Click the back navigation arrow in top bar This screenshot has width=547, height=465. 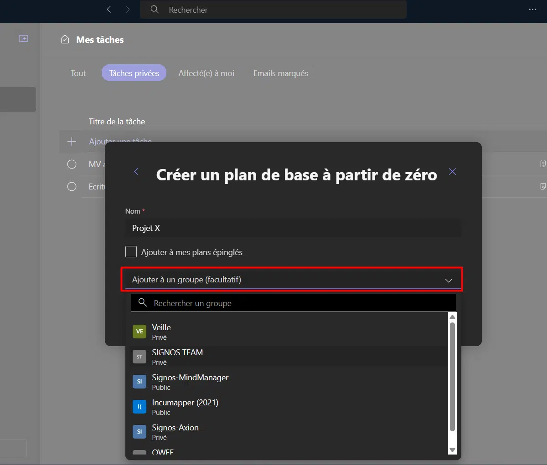(109, 10)
